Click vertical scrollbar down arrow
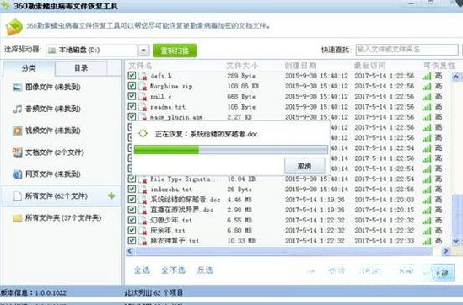 point(456,241)
